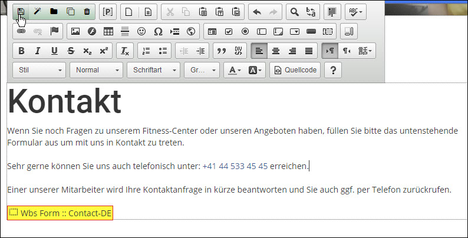
Task: Open the spell check ABC menu
Action: click(x=355, y=11)
